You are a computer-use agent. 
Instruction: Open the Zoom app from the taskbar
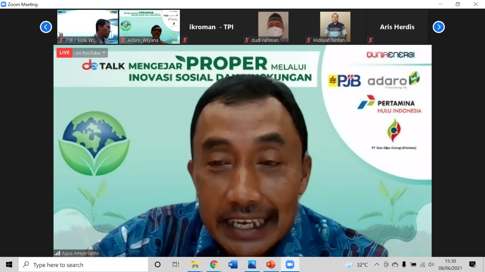click(x=290, y=264)
